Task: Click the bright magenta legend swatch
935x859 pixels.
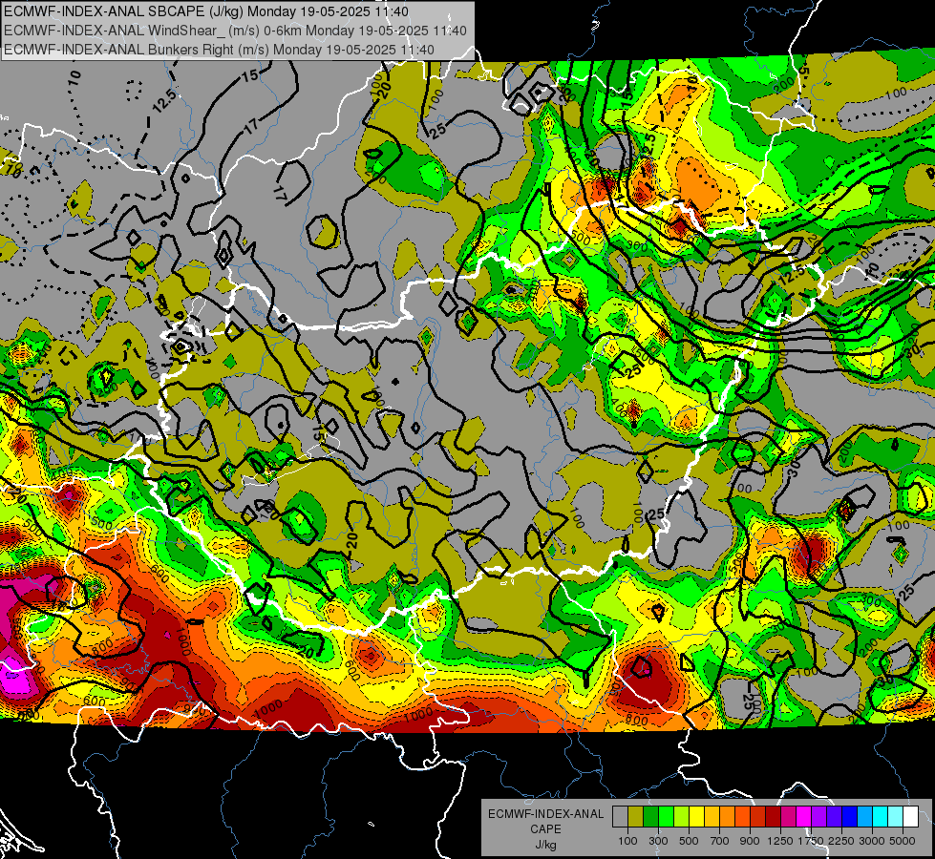Action: click(x=804, y=816)
